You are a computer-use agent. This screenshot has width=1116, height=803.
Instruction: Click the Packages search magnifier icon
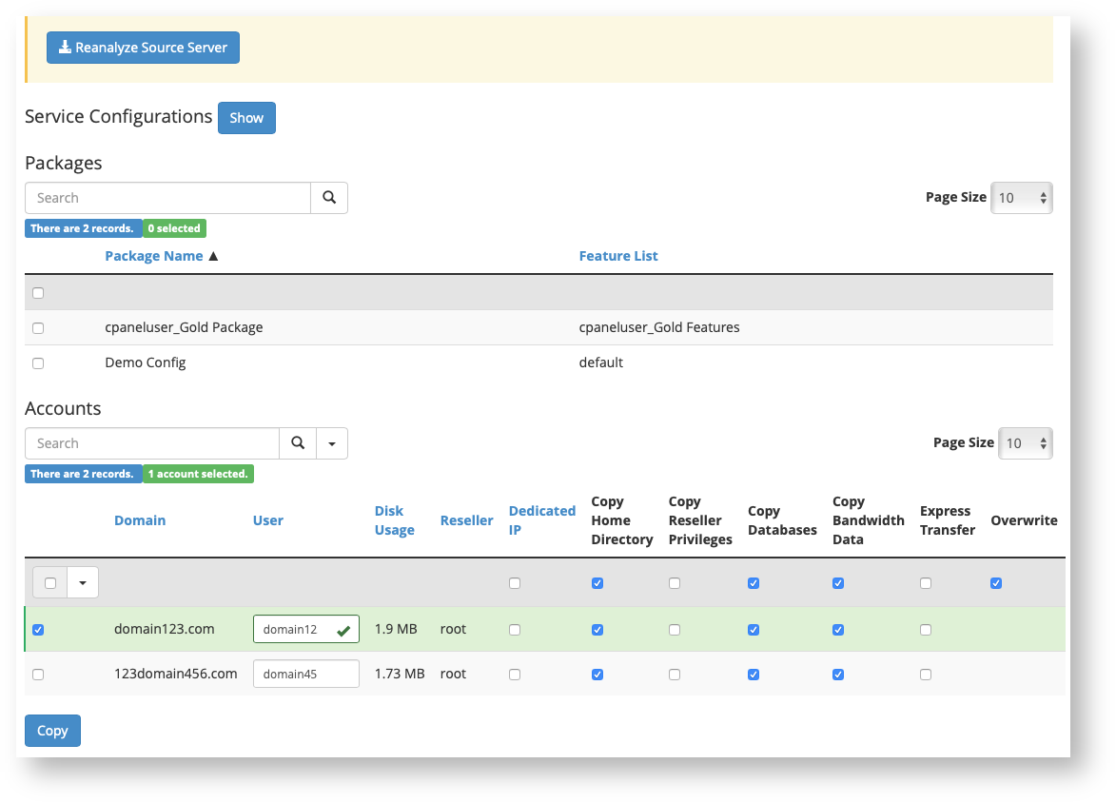(x=329, y=197)
